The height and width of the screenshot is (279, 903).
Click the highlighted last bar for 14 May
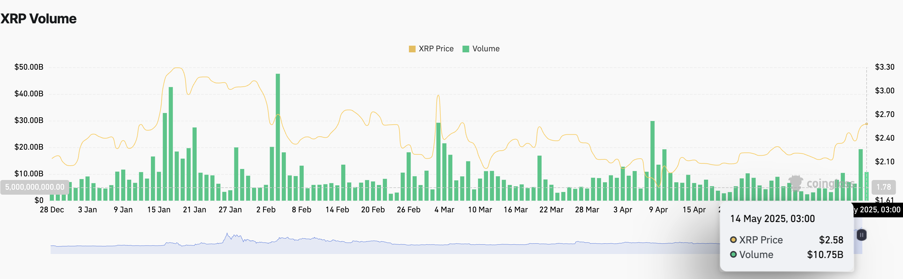pyautogui.click(x=867, y=186)
